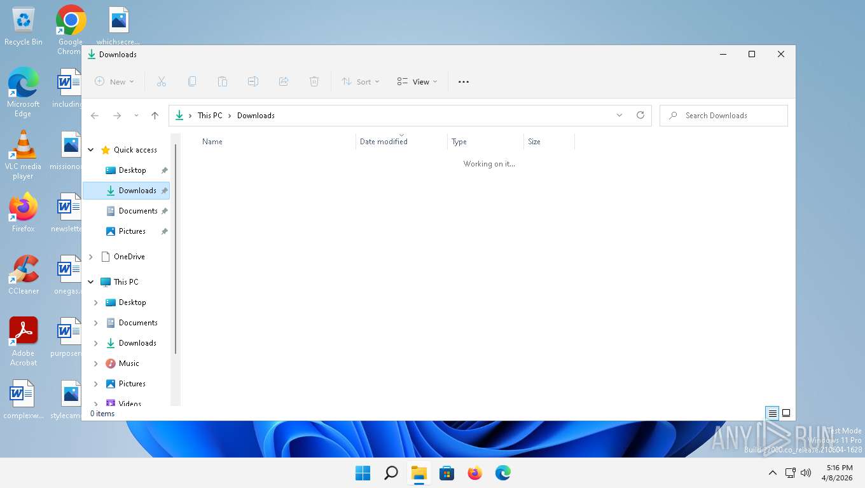Expand Music under This PC
The width and height of the screenshot is (865, 488).
click(x=96, y=363)
